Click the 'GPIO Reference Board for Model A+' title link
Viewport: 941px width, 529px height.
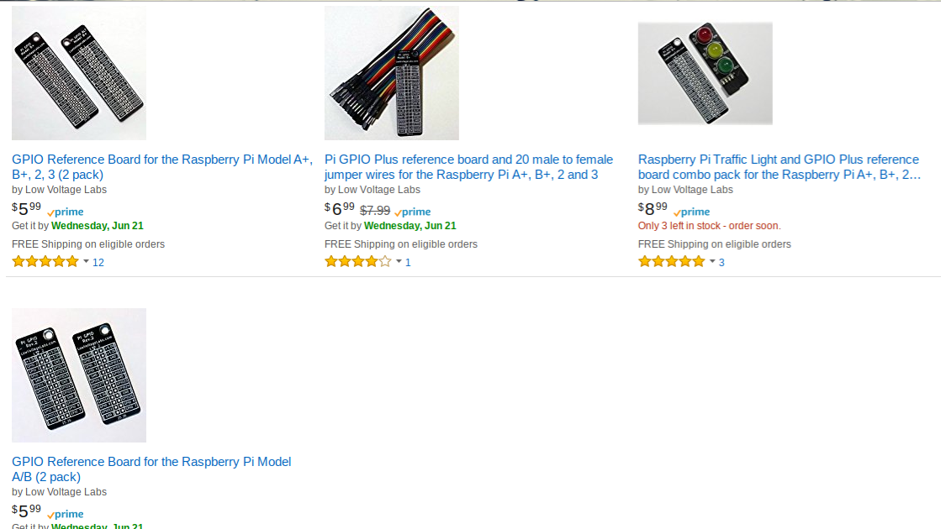click(x=162, y=167)
